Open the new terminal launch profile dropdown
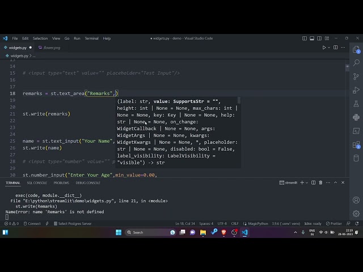The width and height of the screenshot is (363, 272). click(307, 182)
